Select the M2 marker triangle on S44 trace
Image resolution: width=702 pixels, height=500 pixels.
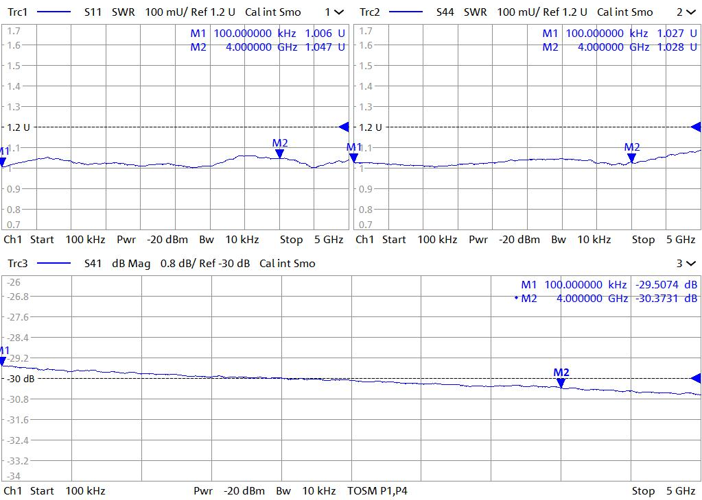[631, 158]
